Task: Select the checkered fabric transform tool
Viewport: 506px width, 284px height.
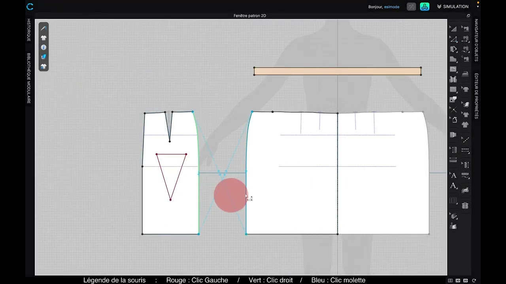Action: pos(465,104)
